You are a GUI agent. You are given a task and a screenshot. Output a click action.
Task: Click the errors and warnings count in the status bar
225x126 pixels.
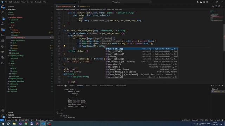[x=24, y=120]
